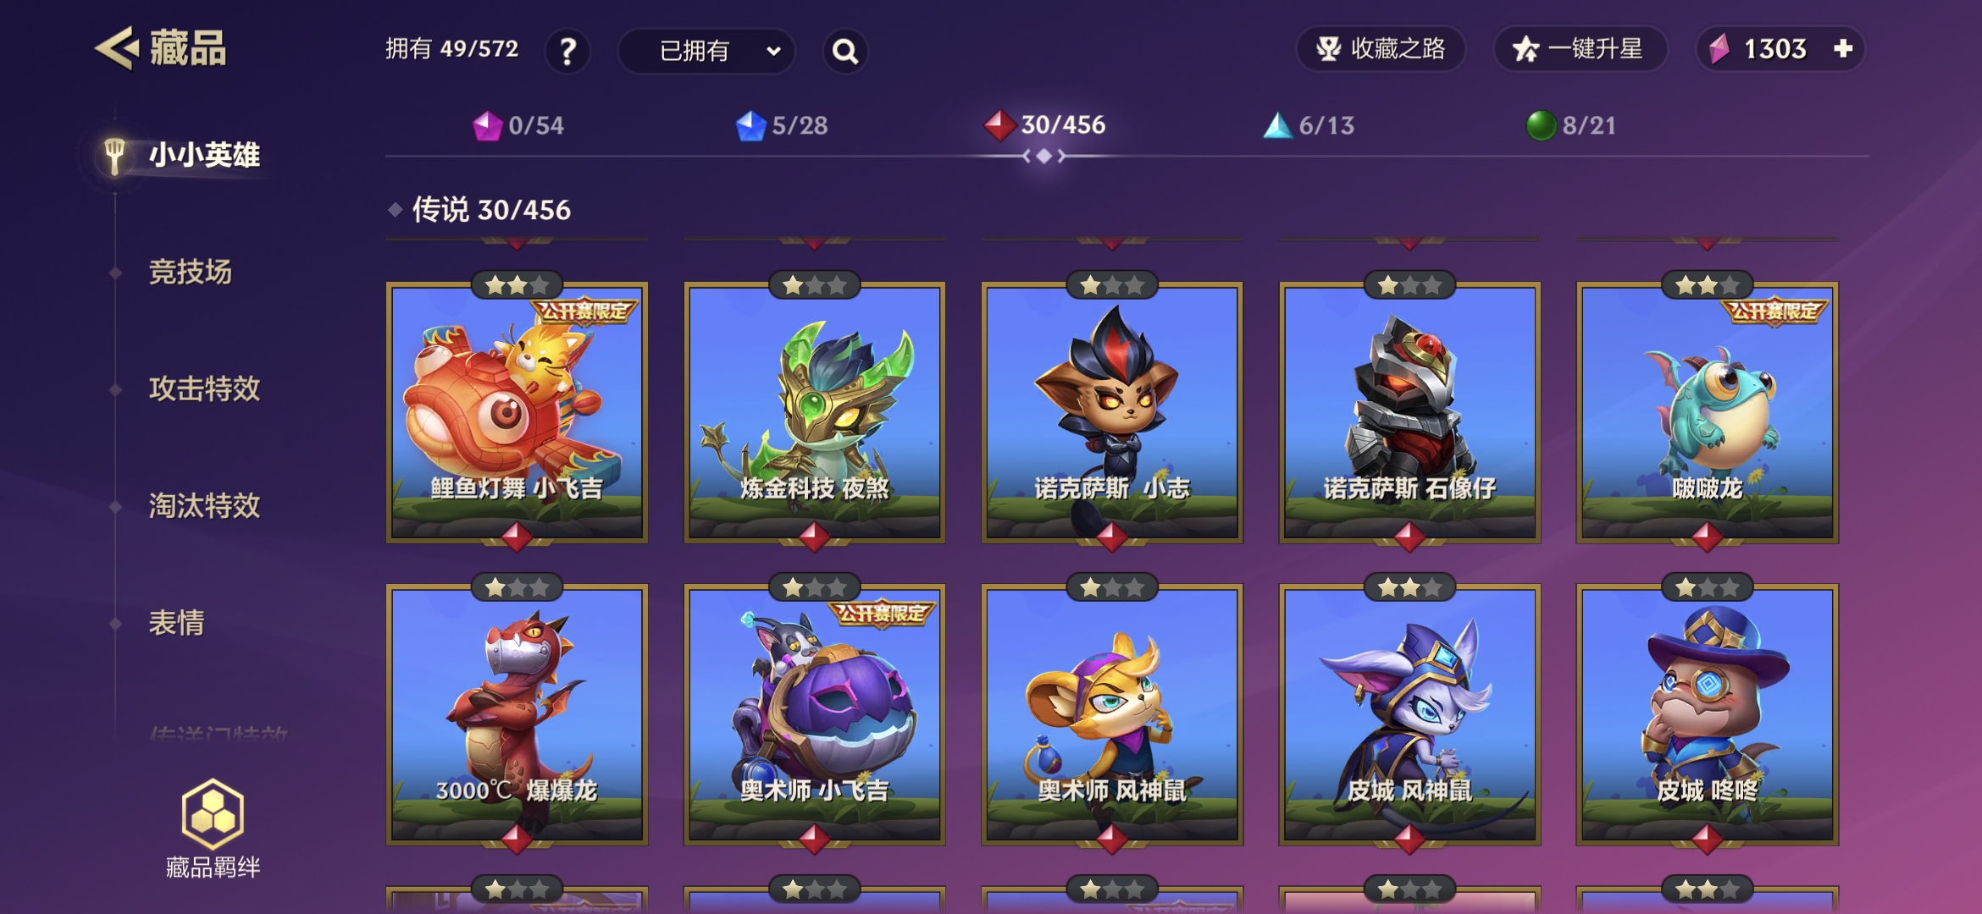The height and width of the screenshot is (914, 1982).
Task: Open the question mark help icon
Action: [567, 51]
